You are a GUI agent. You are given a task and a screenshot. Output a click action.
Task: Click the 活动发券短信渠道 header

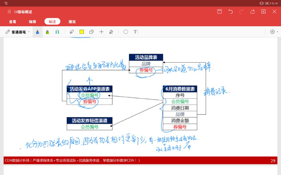tap(90, 120)
